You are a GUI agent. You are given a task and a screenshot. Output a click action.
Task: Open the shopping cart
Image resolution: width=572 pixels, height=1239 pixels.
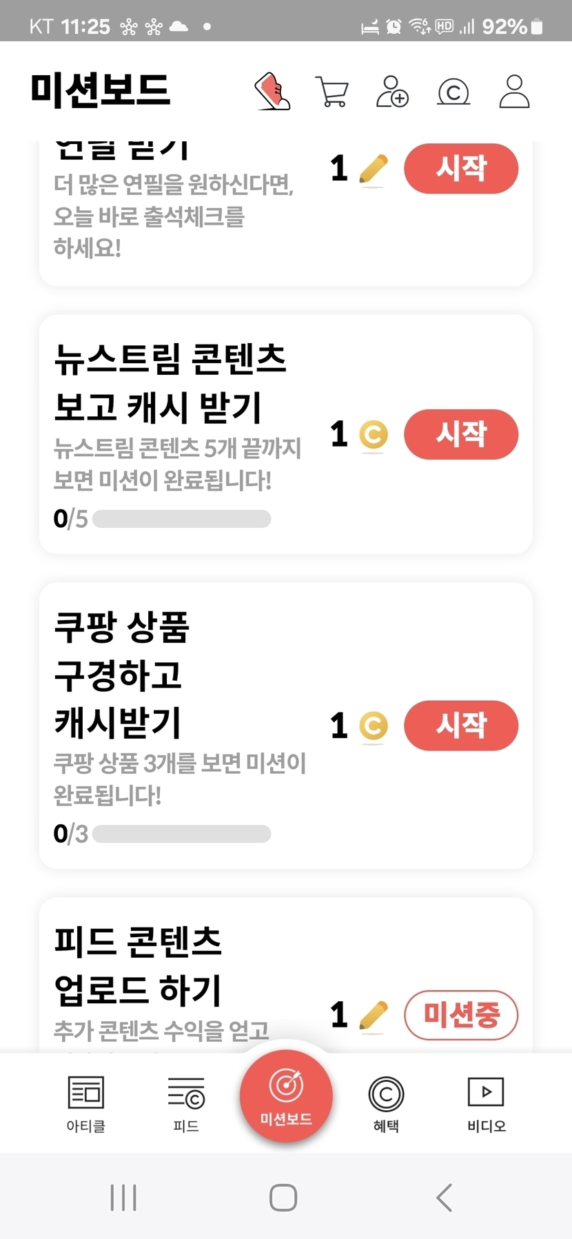click(x=332, y=91)
